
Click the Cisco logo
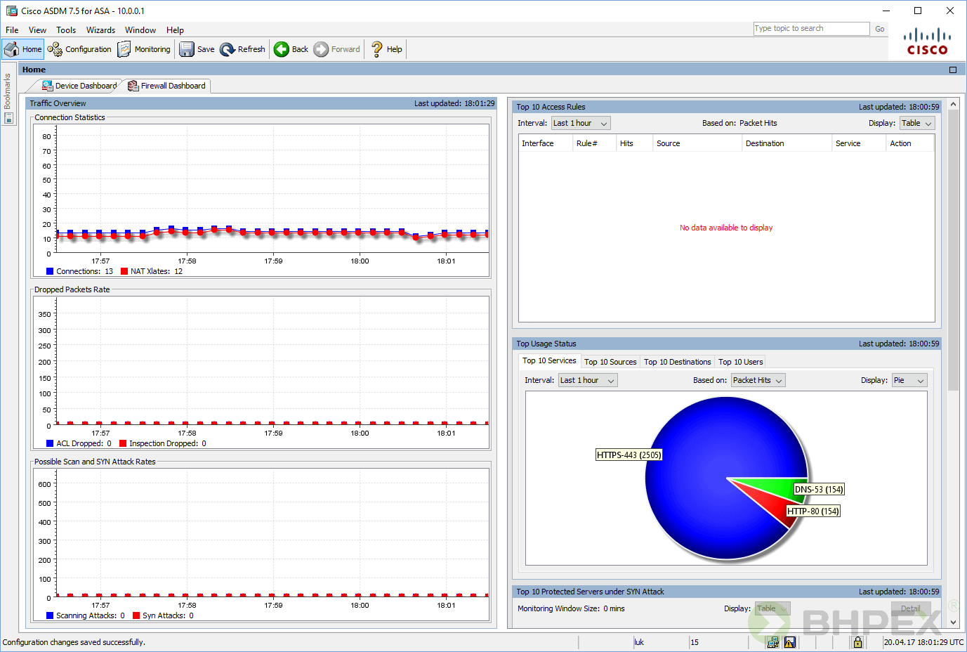point(928,42)
